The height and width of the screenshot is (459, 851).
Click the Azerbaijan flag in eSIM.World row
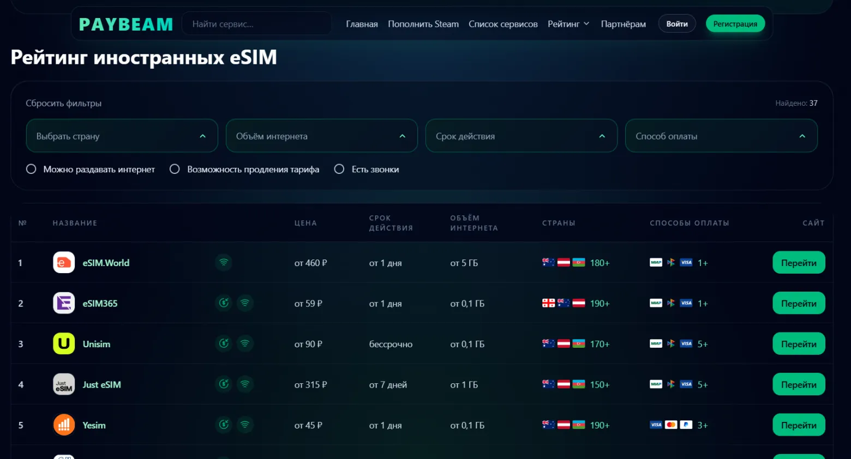click(x=579, y=263)
